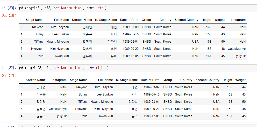Screen dimensions: 257x127
Task: Click 'Full Name' column header in Out[20] table
Action: coord(61,20)
